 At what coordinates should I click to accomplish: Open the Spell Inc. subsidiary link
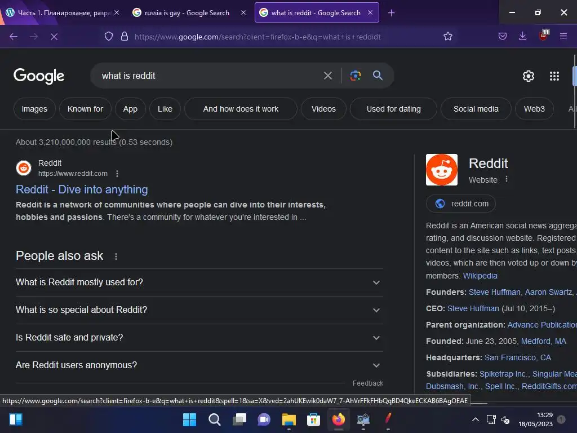[500, 387]
